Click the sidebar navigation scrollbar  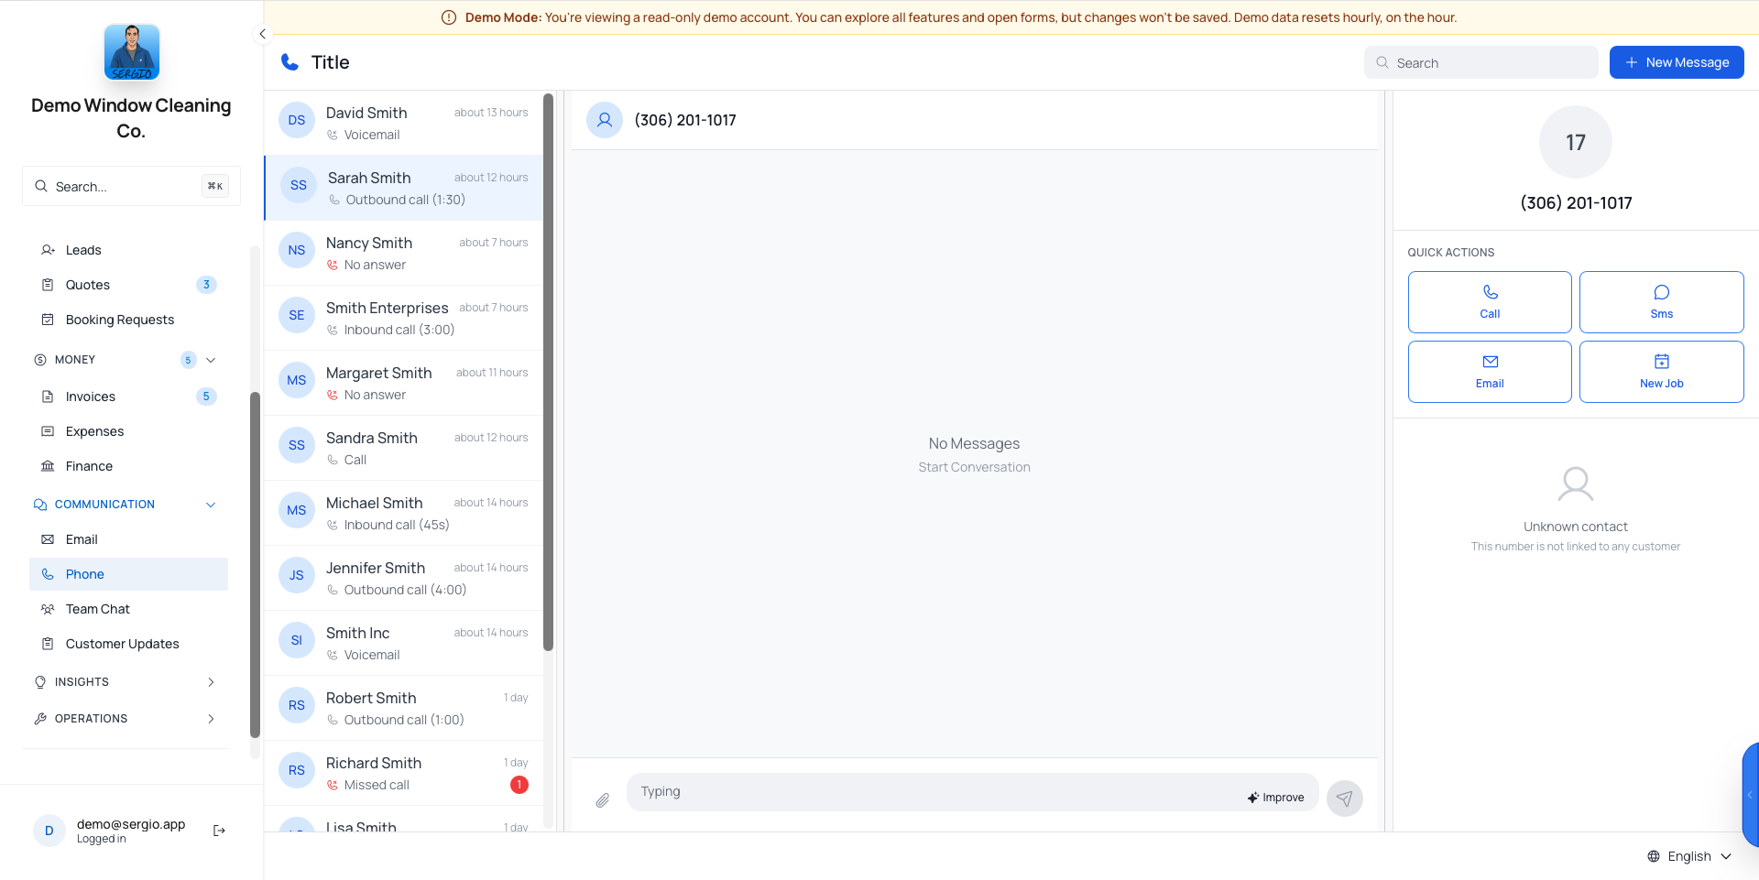click(x=255, y=565)
